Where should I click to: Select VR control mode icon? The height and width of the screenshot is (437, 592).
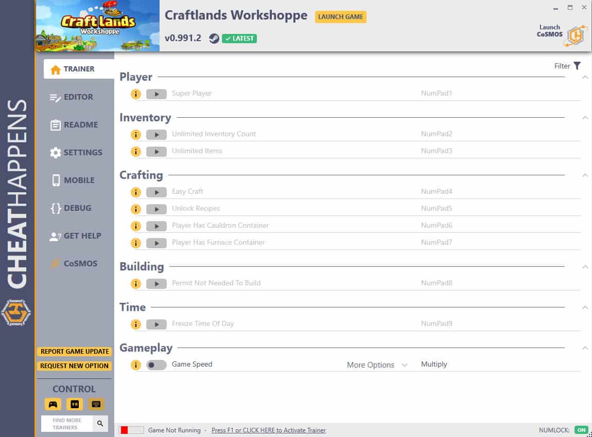tap(75, 405)
